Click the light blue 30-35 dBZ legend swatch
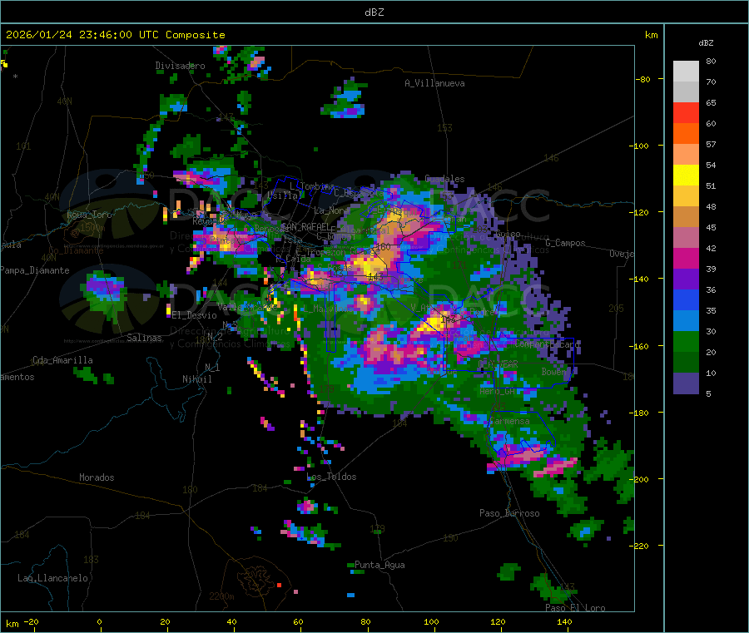The image size is (749, 633). click(x=686, y=321)
